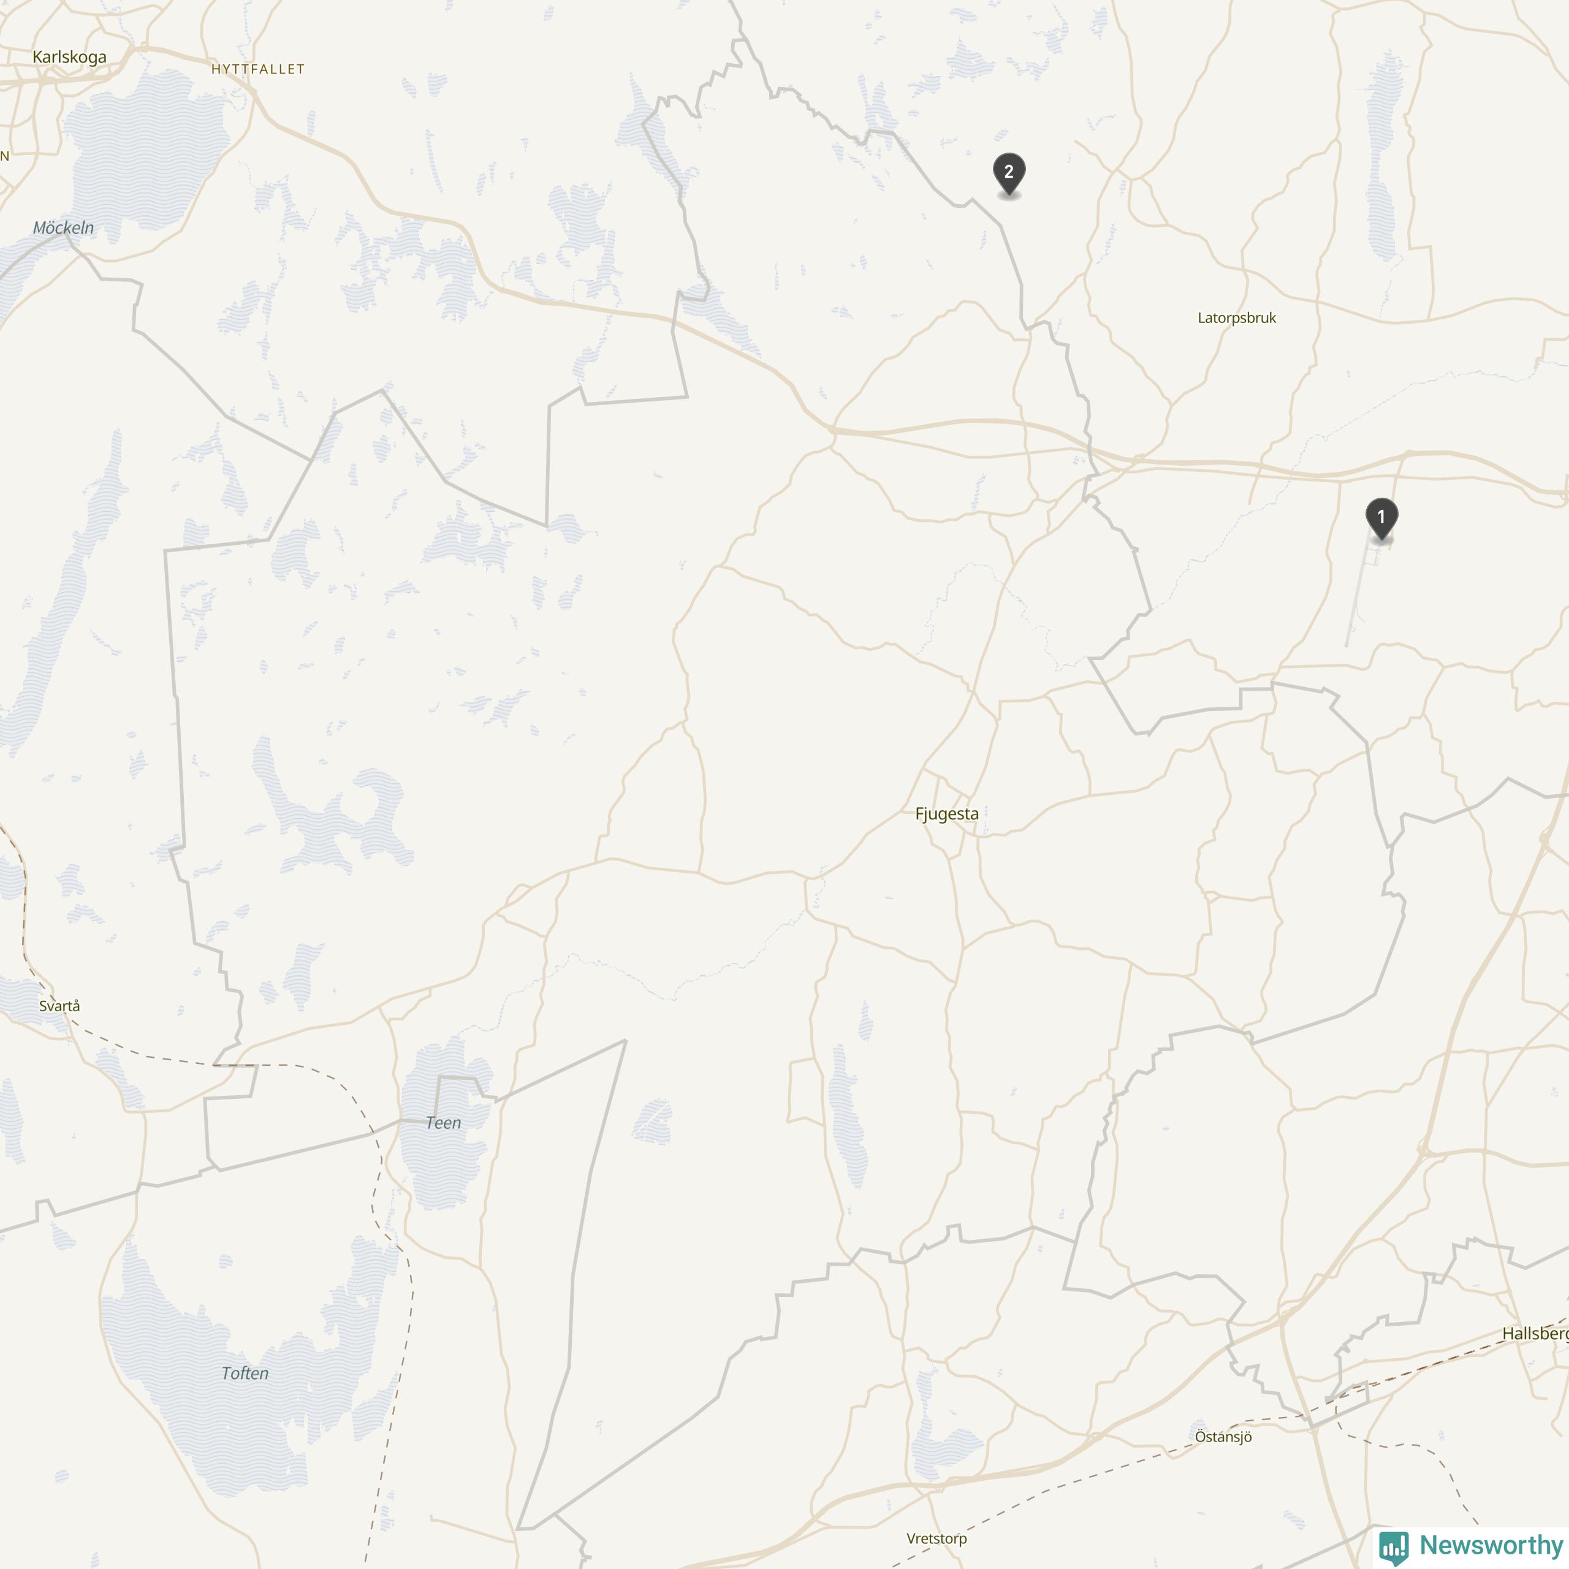1569x1569 pixels.
Task: Click the Möckeln lake label
Action: click(63, 227)
